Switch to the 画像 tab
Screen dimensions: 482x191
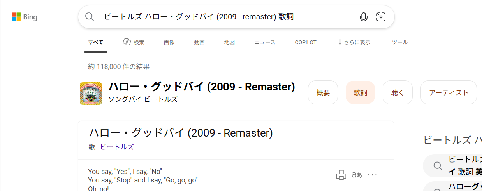pos(169,42)
